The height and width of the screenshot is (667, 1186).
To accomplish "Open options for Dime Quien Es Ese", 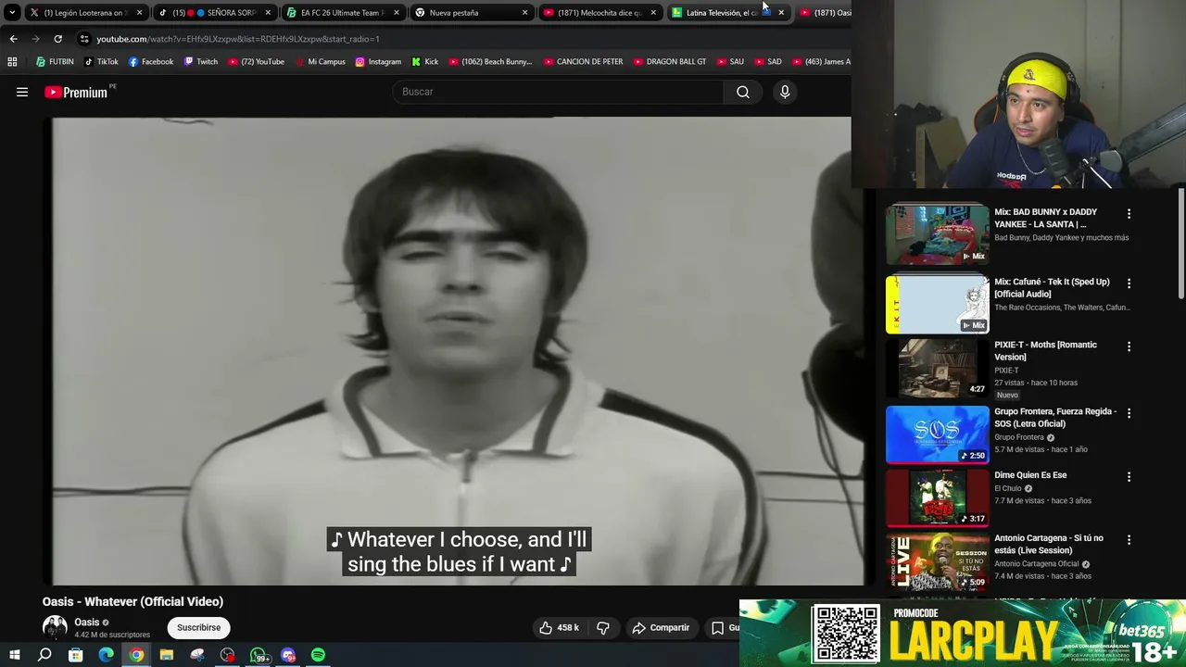I will point(1129,477).
